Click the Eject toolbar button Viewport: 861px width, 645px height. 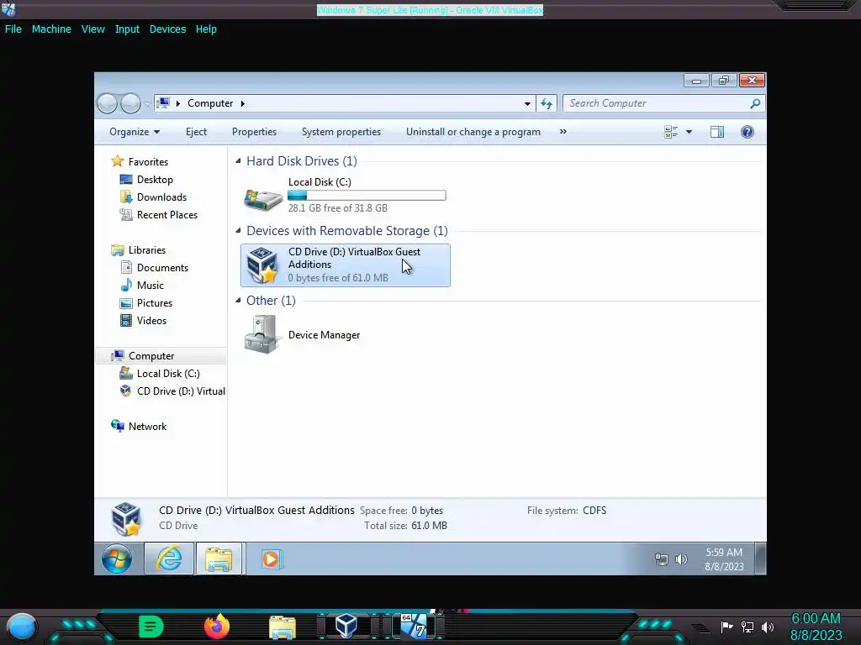point(196,132)
